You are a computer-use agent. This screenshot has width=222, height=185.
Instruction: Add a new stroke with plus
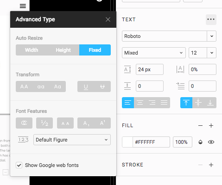(x=211, y=165)
